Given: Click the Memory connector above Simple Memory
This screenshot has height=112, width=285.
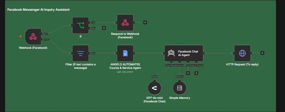Looking at the screenshot, I should [x=180, y=81].
